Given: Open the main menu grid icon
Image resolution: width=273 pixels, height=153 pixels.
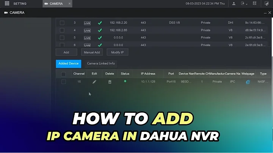Looking at the screenshot, I should [x=7, y=3].
